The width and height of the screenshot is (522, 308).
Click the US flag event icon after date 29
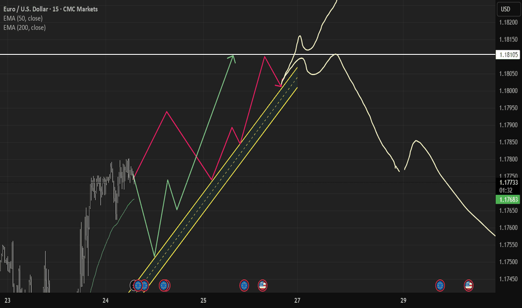tap(468, 286)
